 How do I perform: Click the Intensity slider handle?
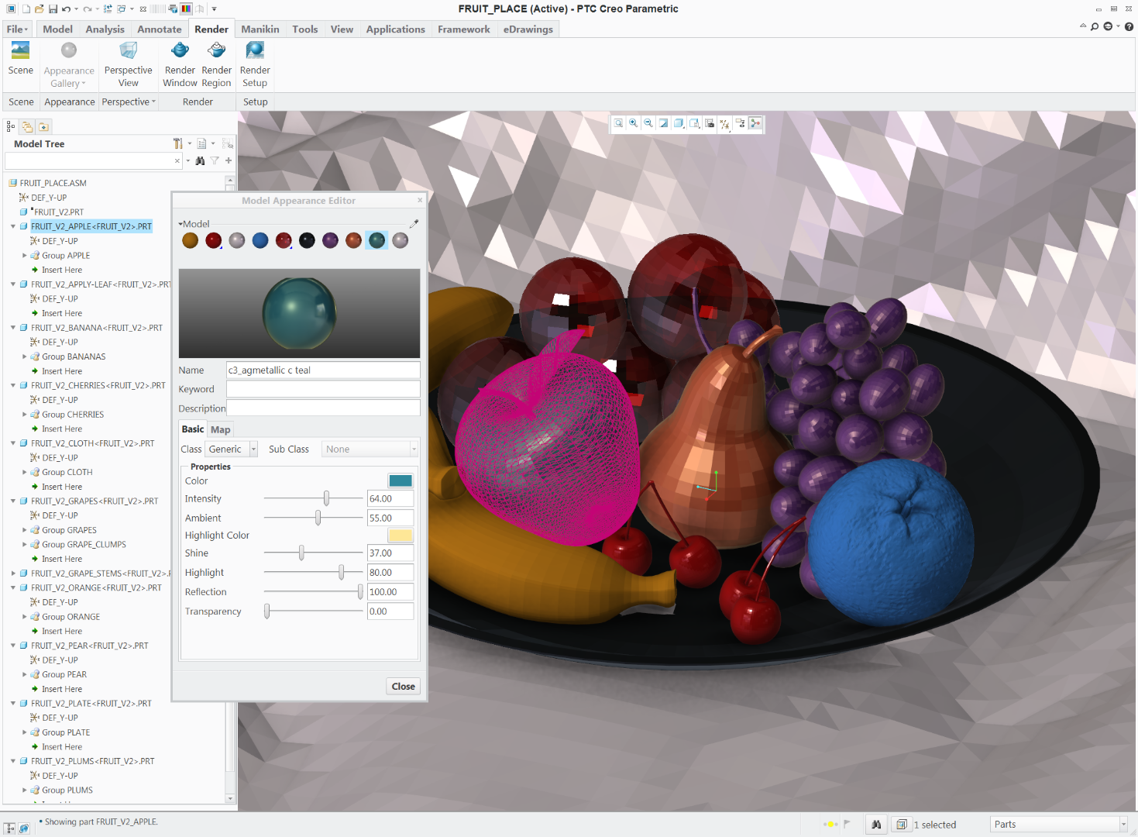pyautogui.click(x=326, y=498)
